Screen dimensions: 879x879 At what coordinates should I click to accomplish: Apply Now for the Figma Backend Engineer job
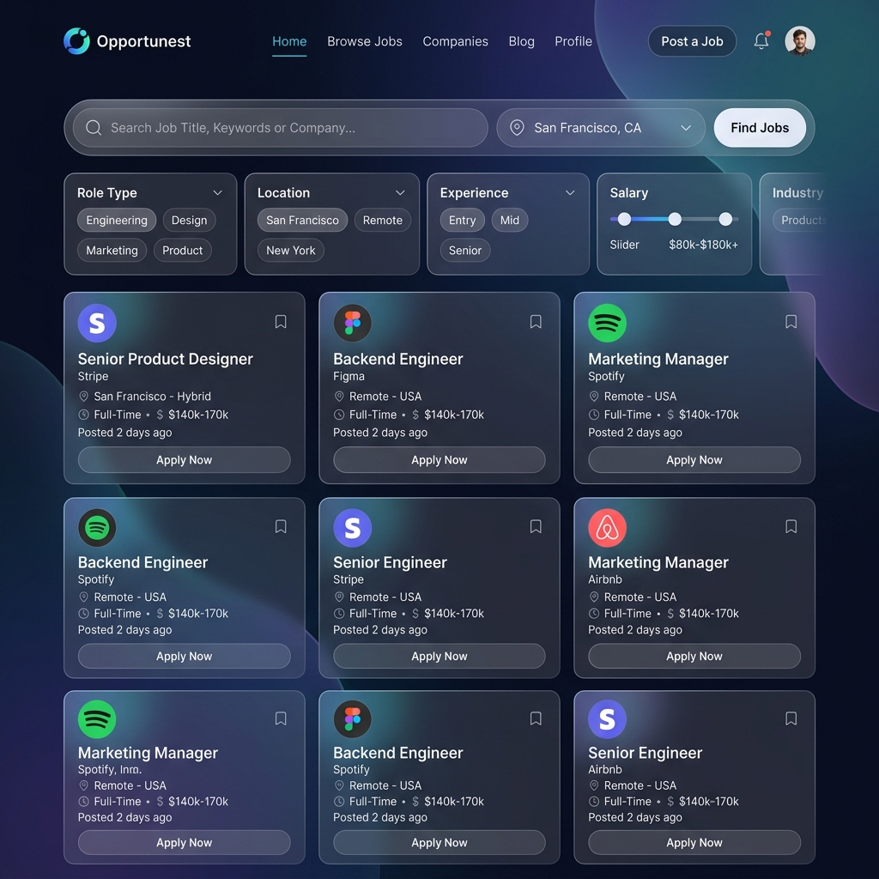439,460
